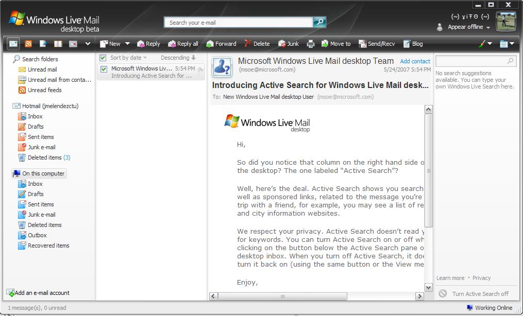The image size is (523, 316).
Task: Click the search magnifier button
Action: point(319,22)
